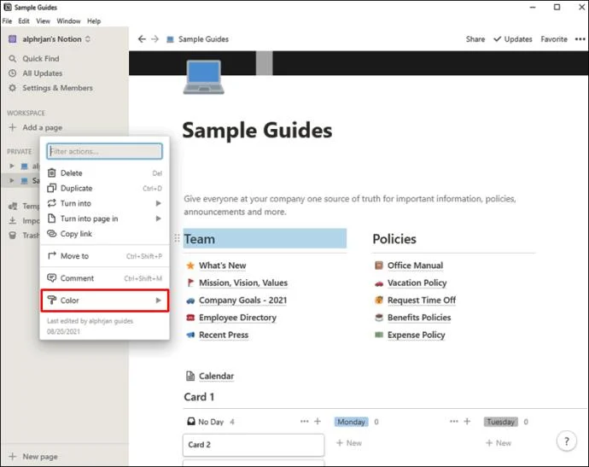Image resolution: width=589 pixels, height=467 pixels.
Task: Expand the Turn into submenu arrow
Action: [x=159, y=203]
